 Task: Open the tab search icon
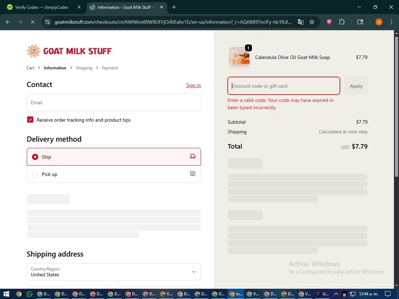tap(360, 22)
